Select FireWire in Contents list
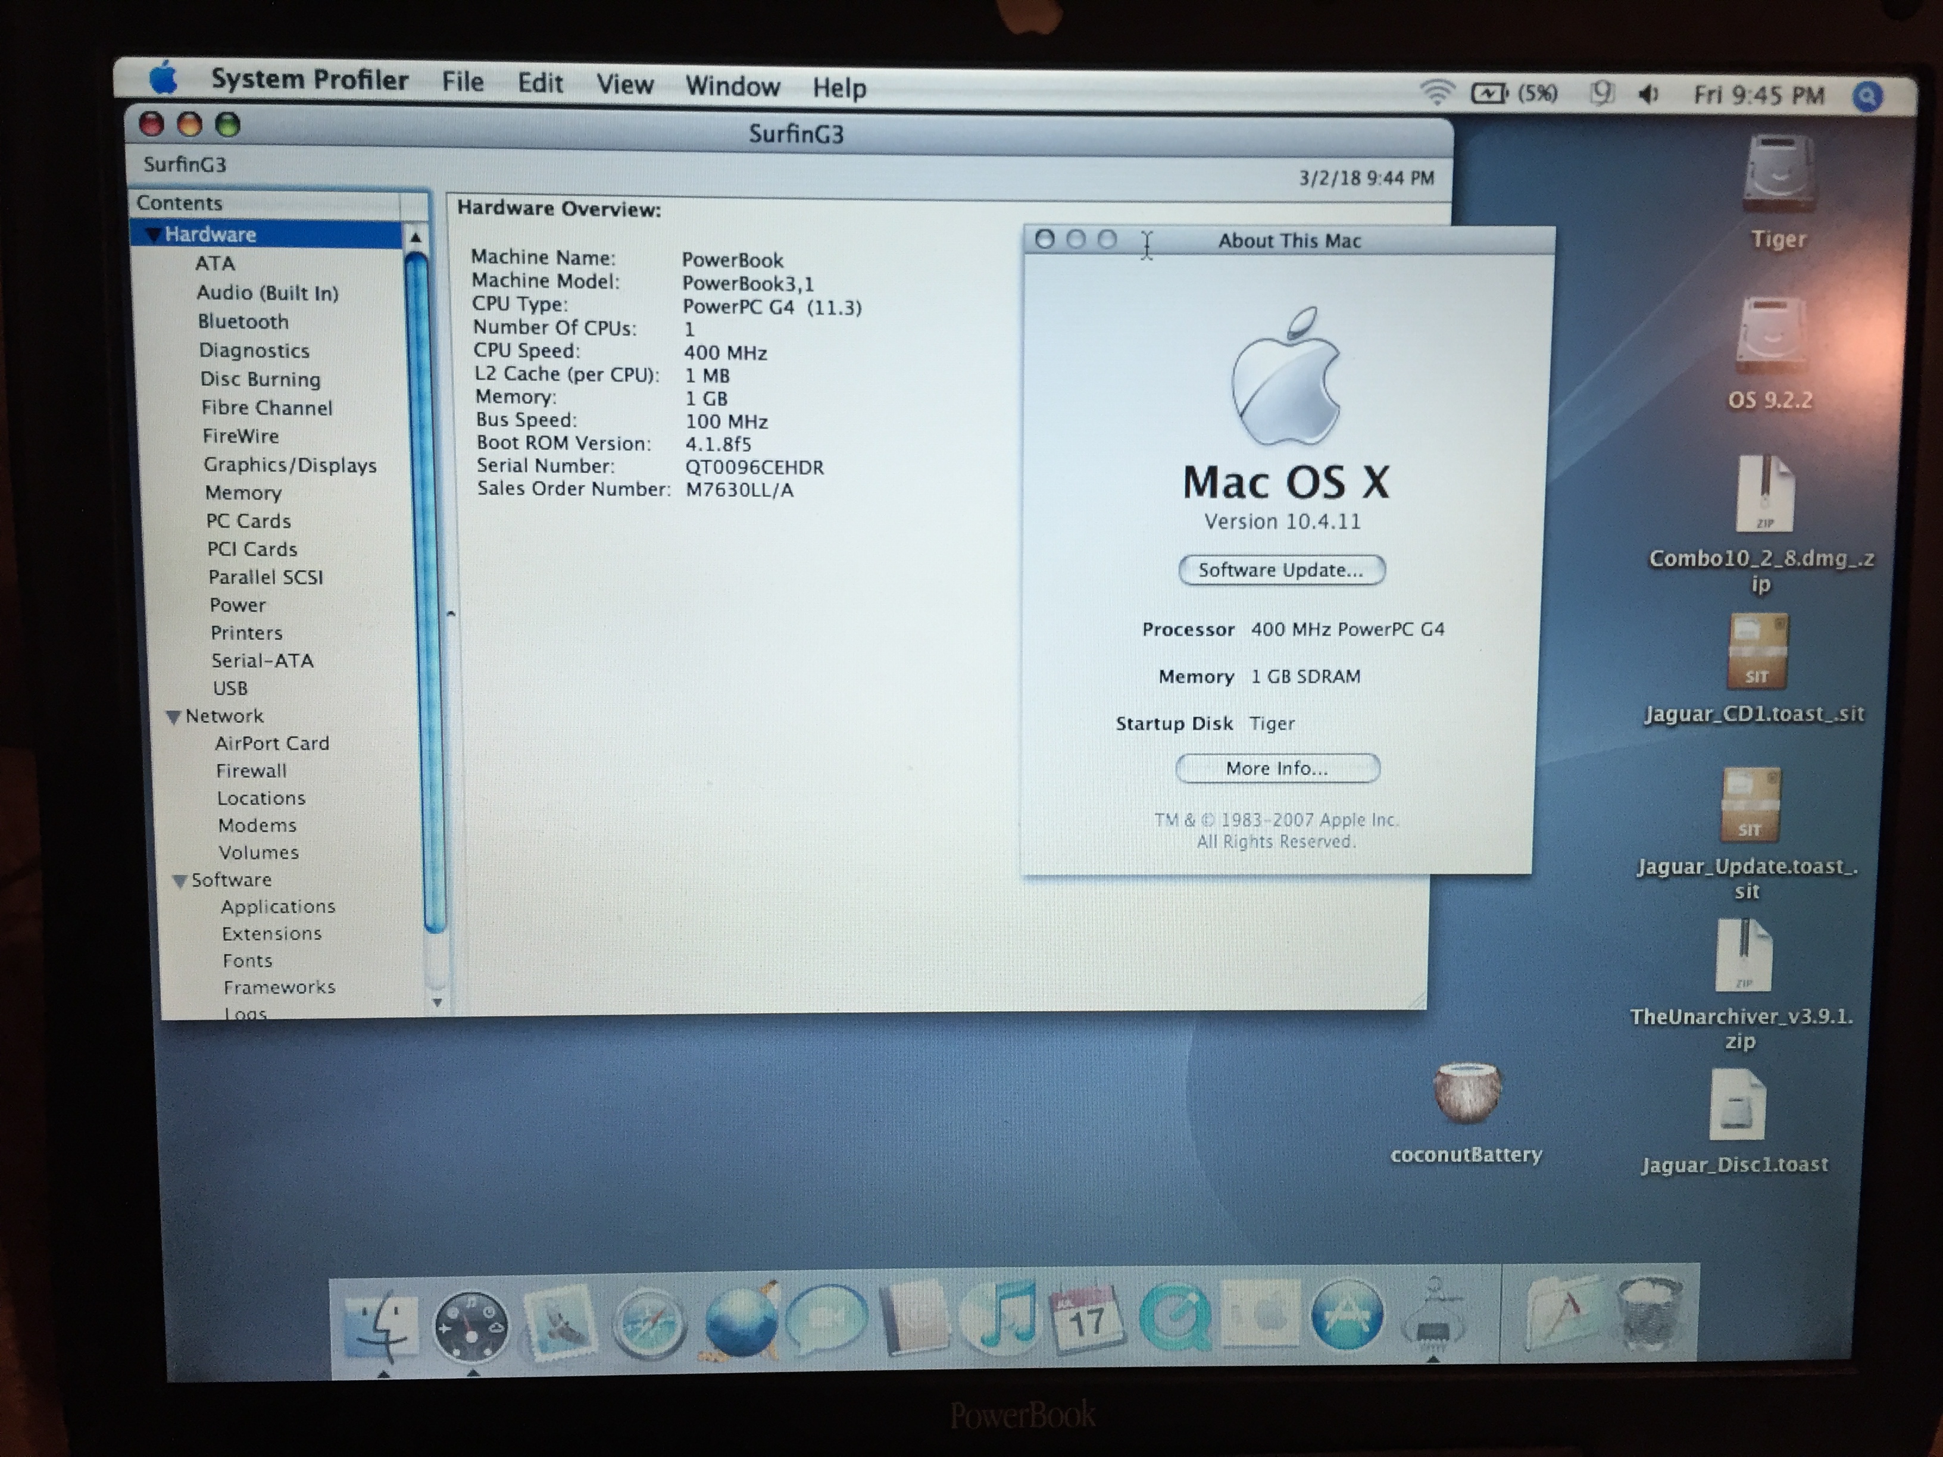Viewport: 1943px width, 1457px height. [x=240, y=436]
